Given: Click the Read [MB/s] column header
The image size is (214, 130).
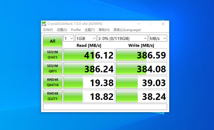Looking at the screenshot, I should [89, 45].
